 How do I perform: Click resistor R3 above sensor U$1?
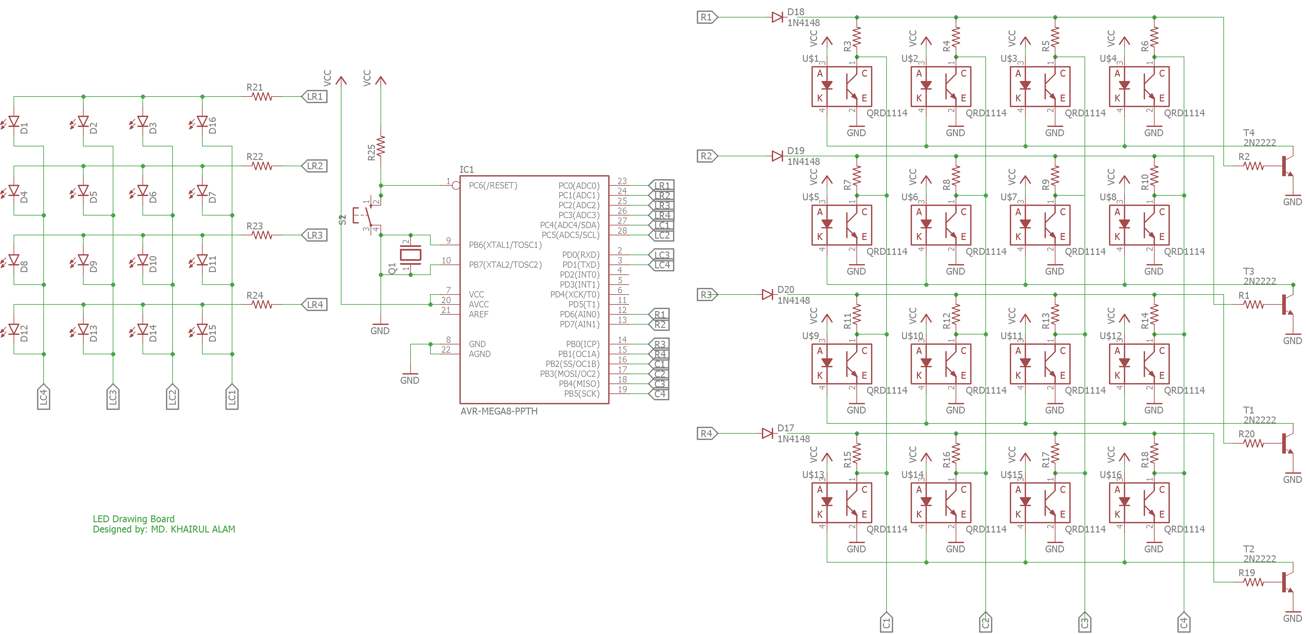click(x=857, y=37)
